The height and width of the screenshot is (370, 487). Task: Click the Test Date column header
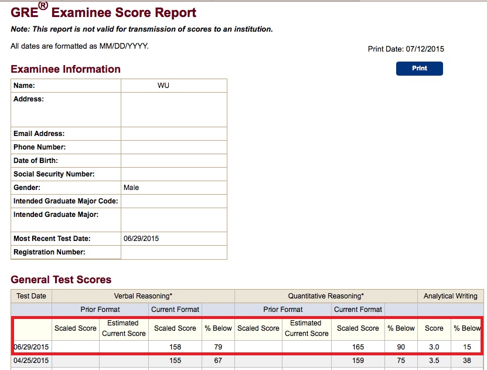point(31,296)
